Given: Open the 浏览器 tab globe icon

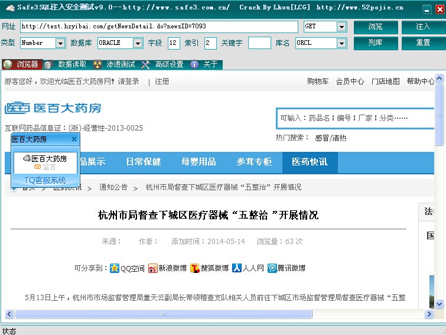Looking at the screenshot, I should coord(8,64).
